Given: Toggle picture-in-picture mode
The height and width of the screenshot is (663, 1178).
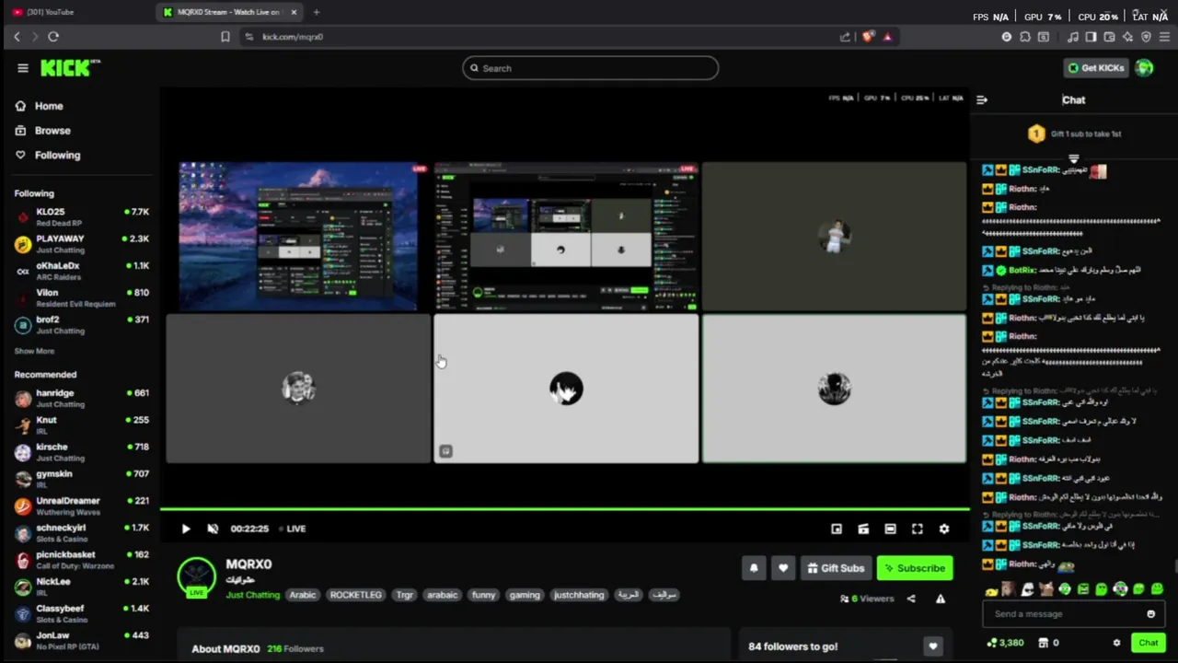Looking at the screenshot, I should (837, 529).
